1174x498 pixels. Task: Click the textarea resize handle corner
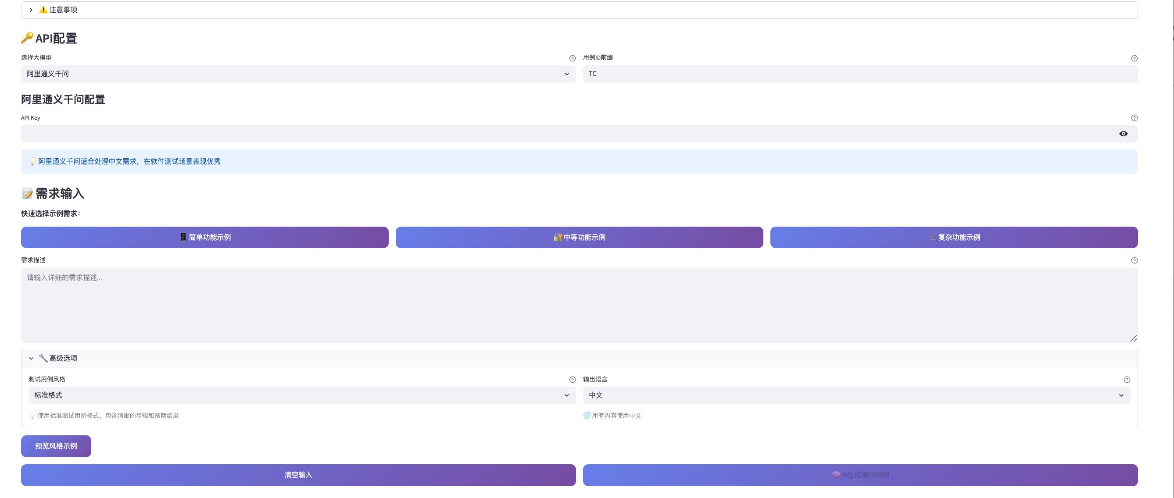[x=1133, y=338]
